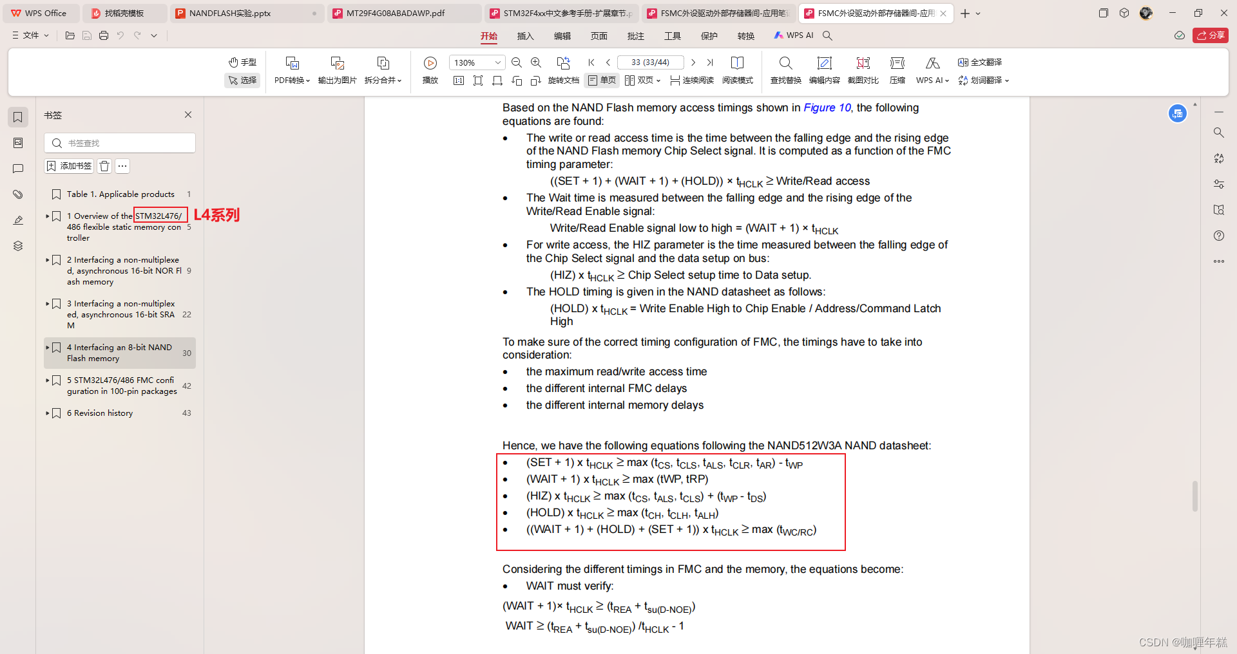1237x654 pixels.
Task: Open word translation dropdown
Action: coord(983,80)
